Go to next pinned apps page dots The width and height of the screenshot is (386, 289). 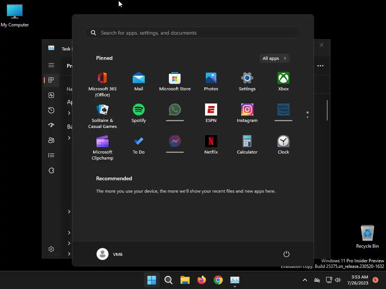[x=308, y=114]
